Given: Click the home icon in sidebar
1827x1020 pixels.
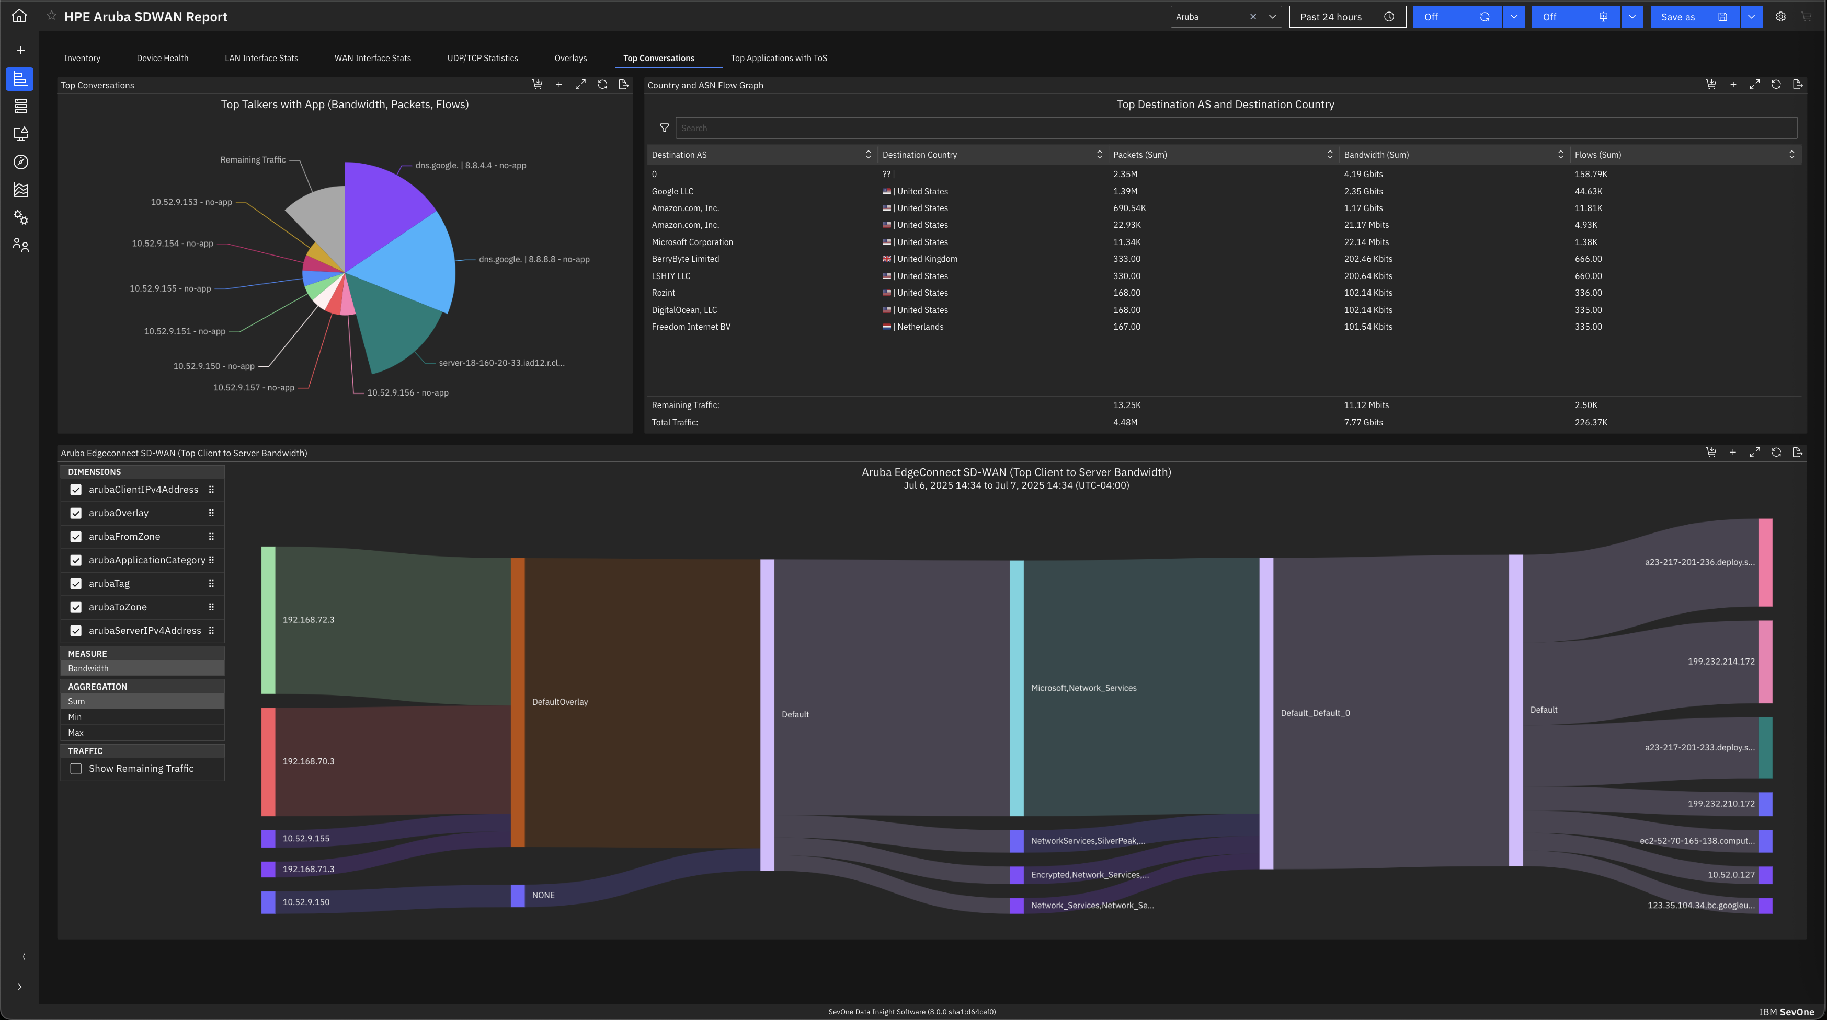Looking at the screenshot, I should (20, 16).
